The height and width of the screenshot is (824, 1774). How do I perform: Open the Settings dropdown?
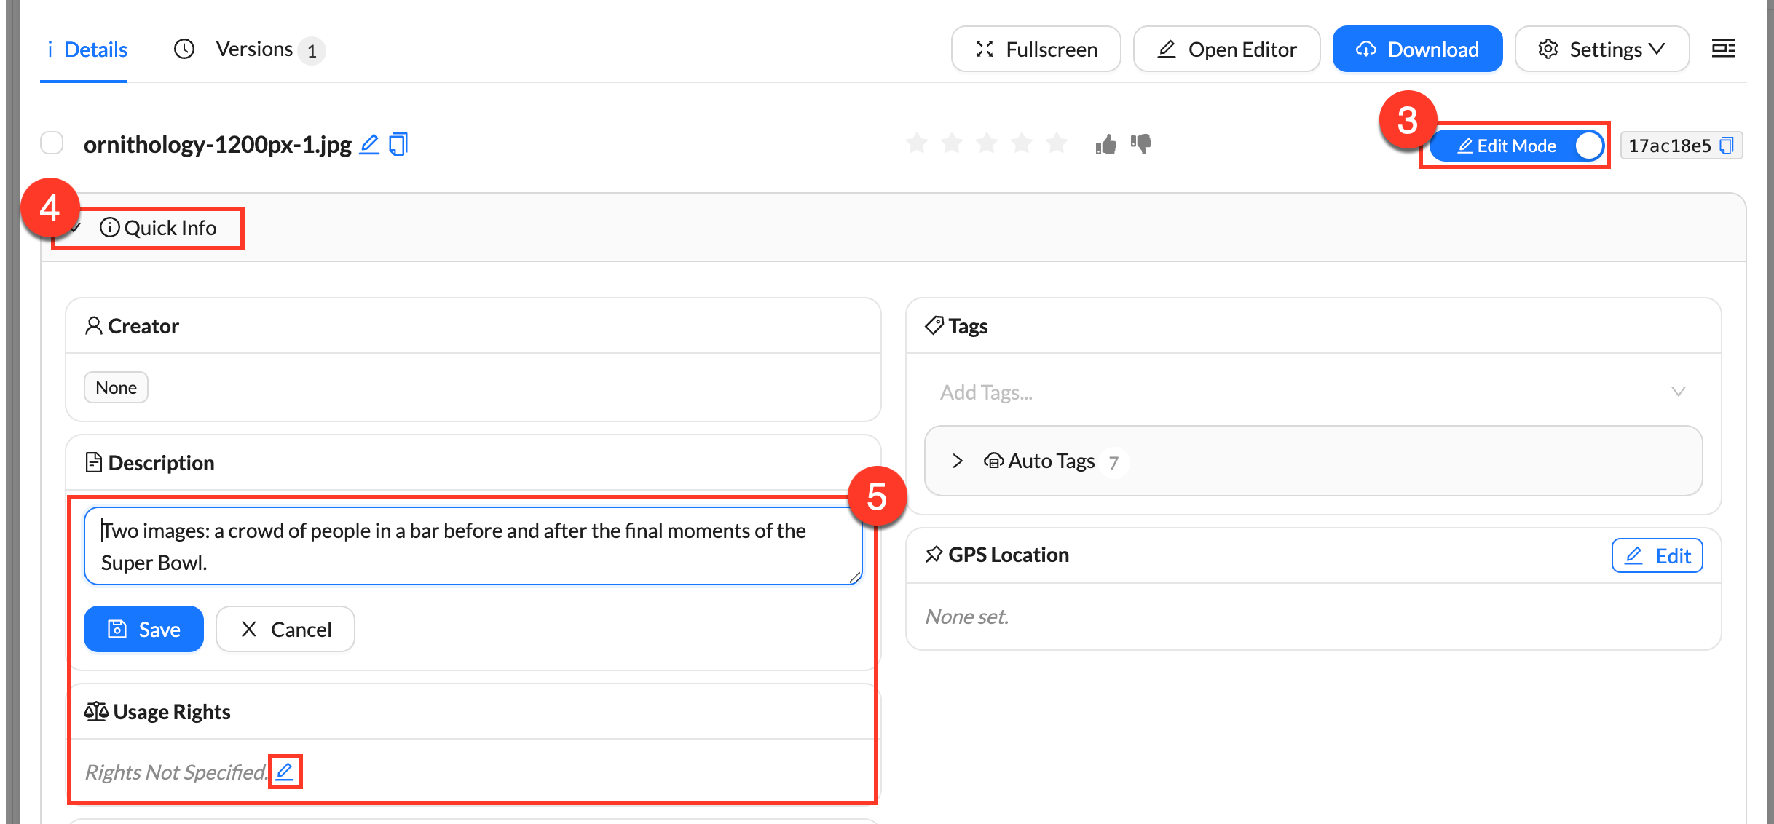coord(1601,49)
